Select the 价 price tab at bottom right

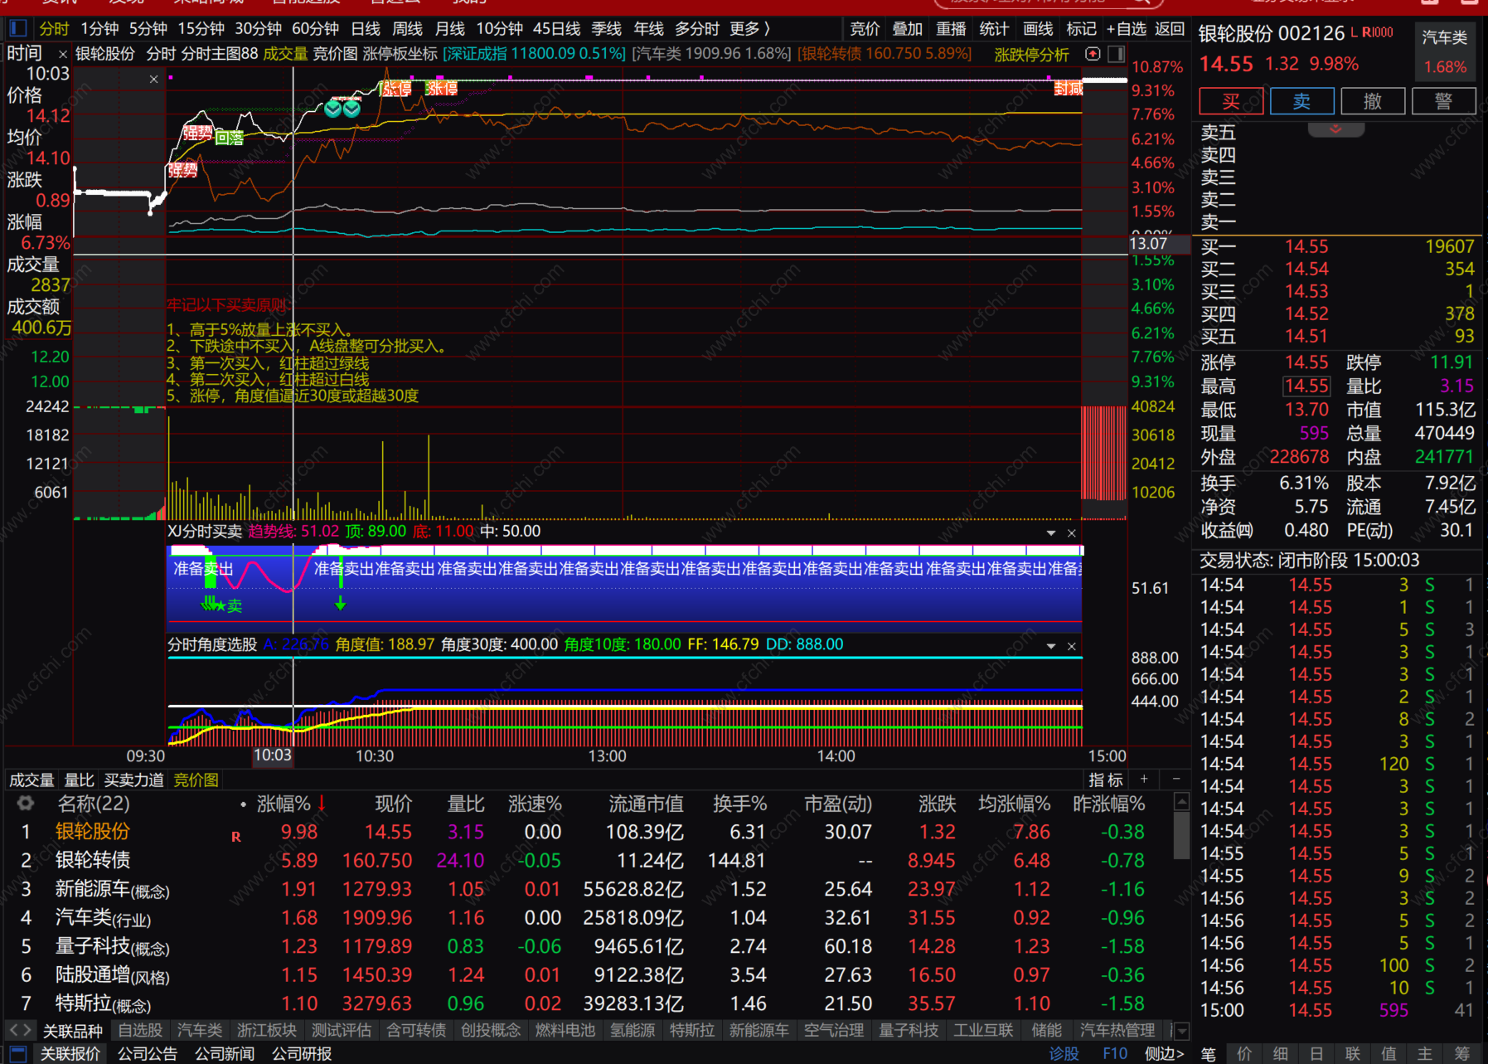[x=1244, y=1054]
